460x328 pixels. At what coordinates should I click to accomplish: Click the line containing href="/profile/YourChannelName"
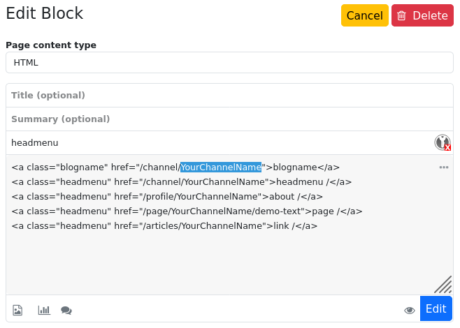(x=167, y=197)
